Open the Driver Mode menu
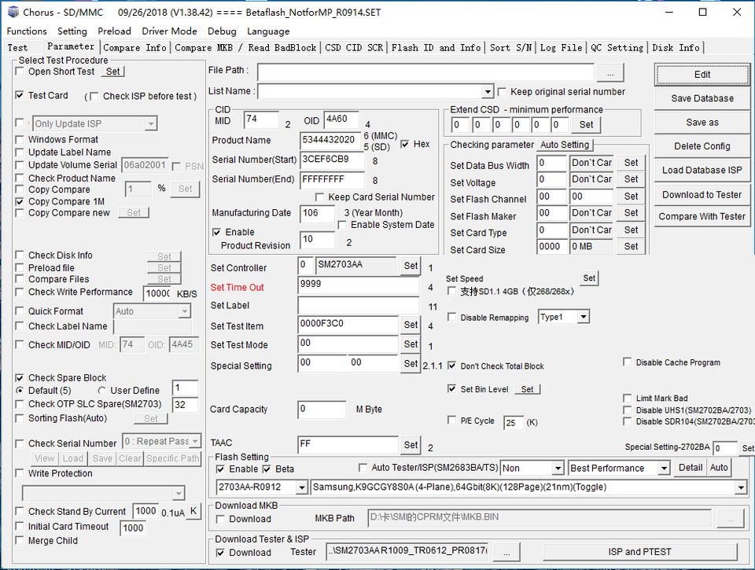Image resolution: width=755 pixels, height=570 pixels. click(x=169, y=31)
